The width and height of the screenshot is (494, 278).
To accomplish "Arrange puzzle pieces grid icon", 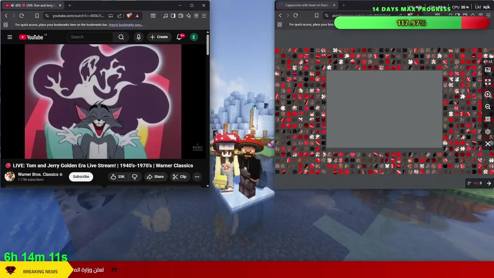I will click(x=488, y=119).
